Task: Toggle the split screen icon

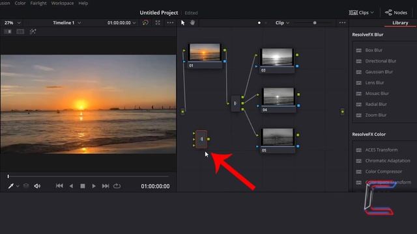Action: coord(20,32)
